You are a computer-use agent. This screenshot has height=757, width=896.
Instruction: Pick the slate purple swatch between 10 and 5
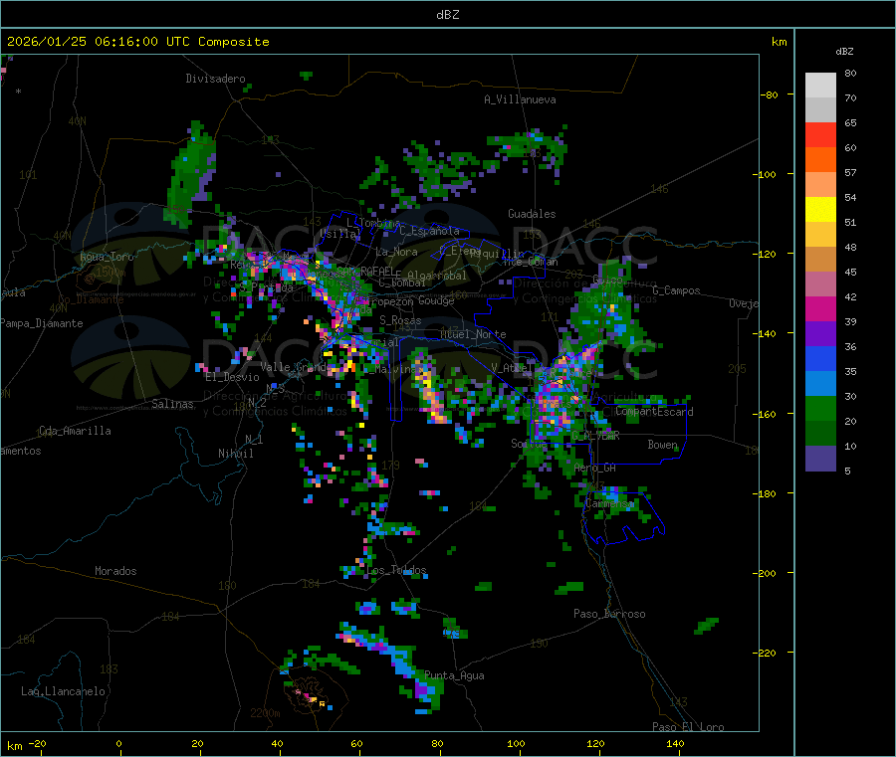click(x=820, y=459)
